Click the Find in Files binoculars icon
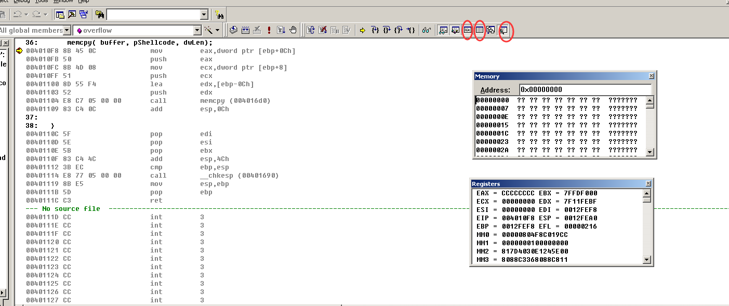This screenshot has height=306, width=729. click(x=100, y=14)
